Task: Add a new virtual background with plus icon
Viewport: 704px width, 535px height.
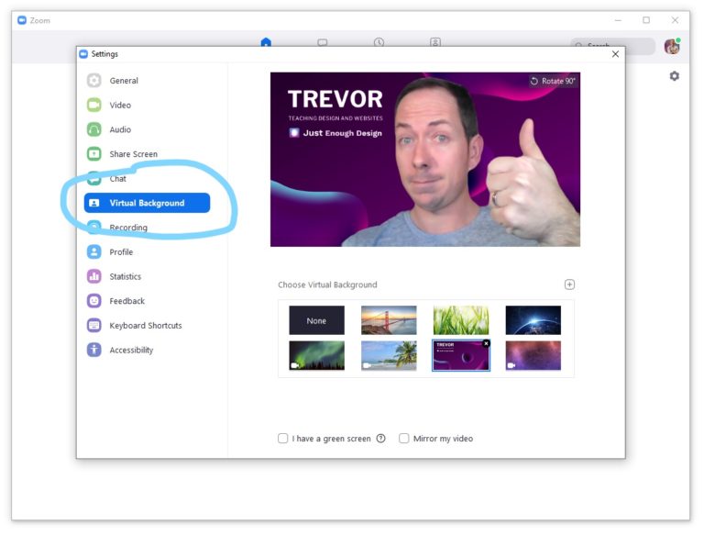Action: pyautogui.click(x=569, y=284)
